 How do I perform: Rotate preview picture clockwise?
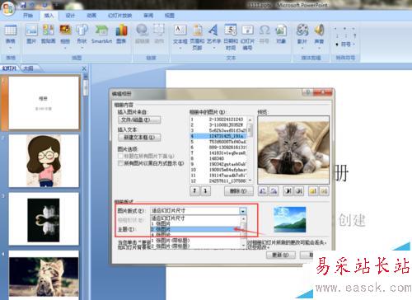[x=274, y=191]
